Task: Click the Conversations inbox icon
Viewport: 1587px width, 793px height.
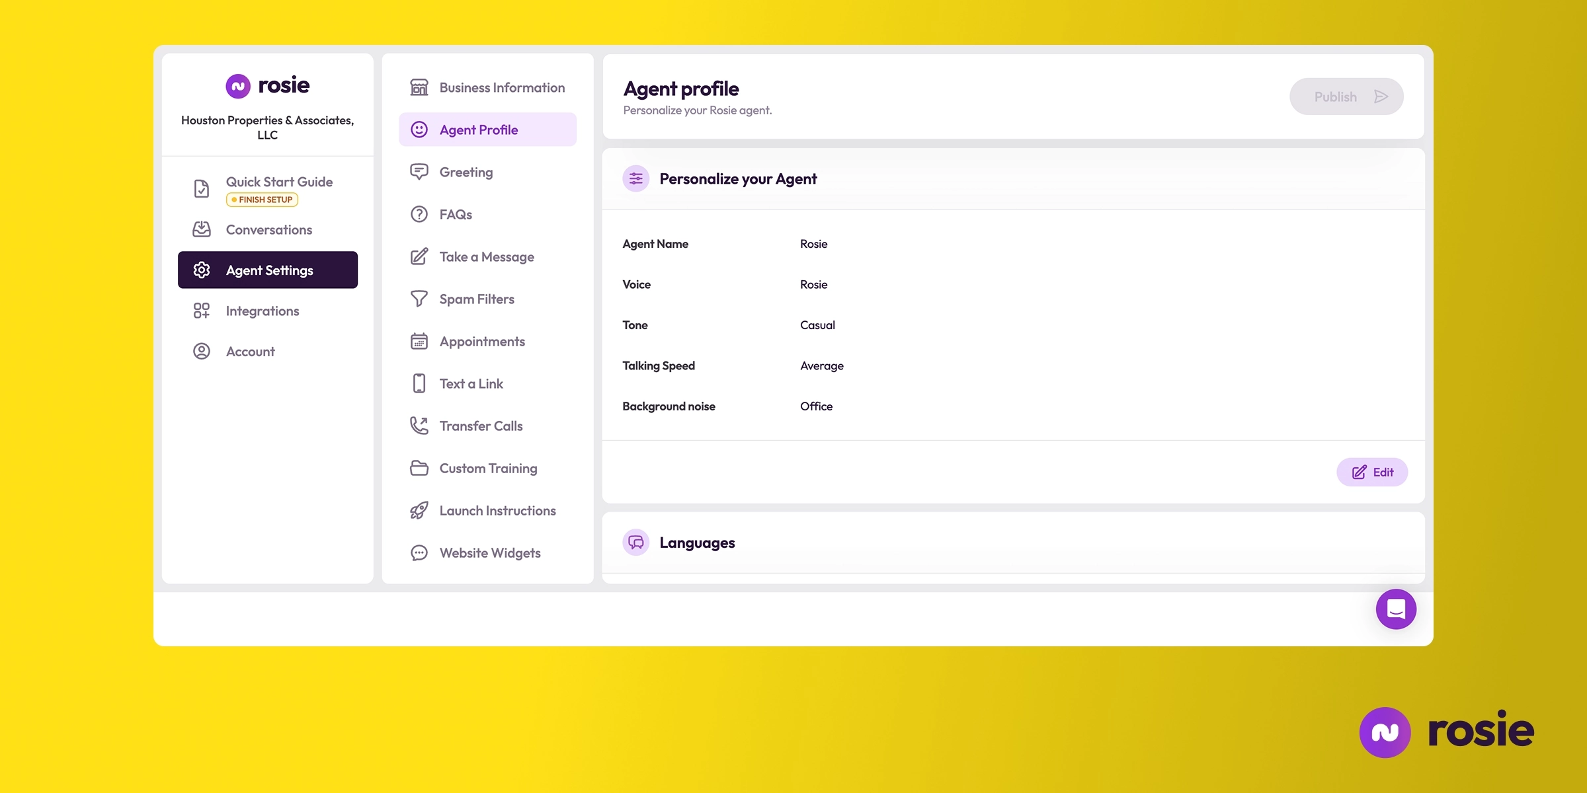Action: point(202,229)
